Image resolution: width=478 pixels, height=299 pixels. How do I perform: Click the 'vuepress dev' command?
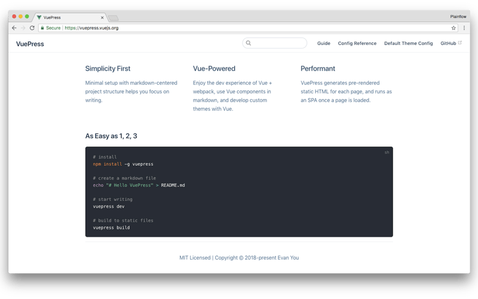109,206
